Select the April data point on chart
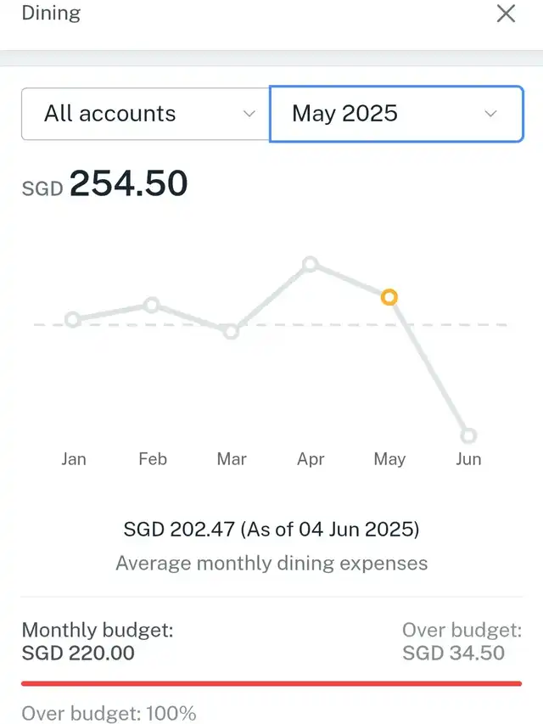This screenshot has height=724, width=543. pos(311,264)
